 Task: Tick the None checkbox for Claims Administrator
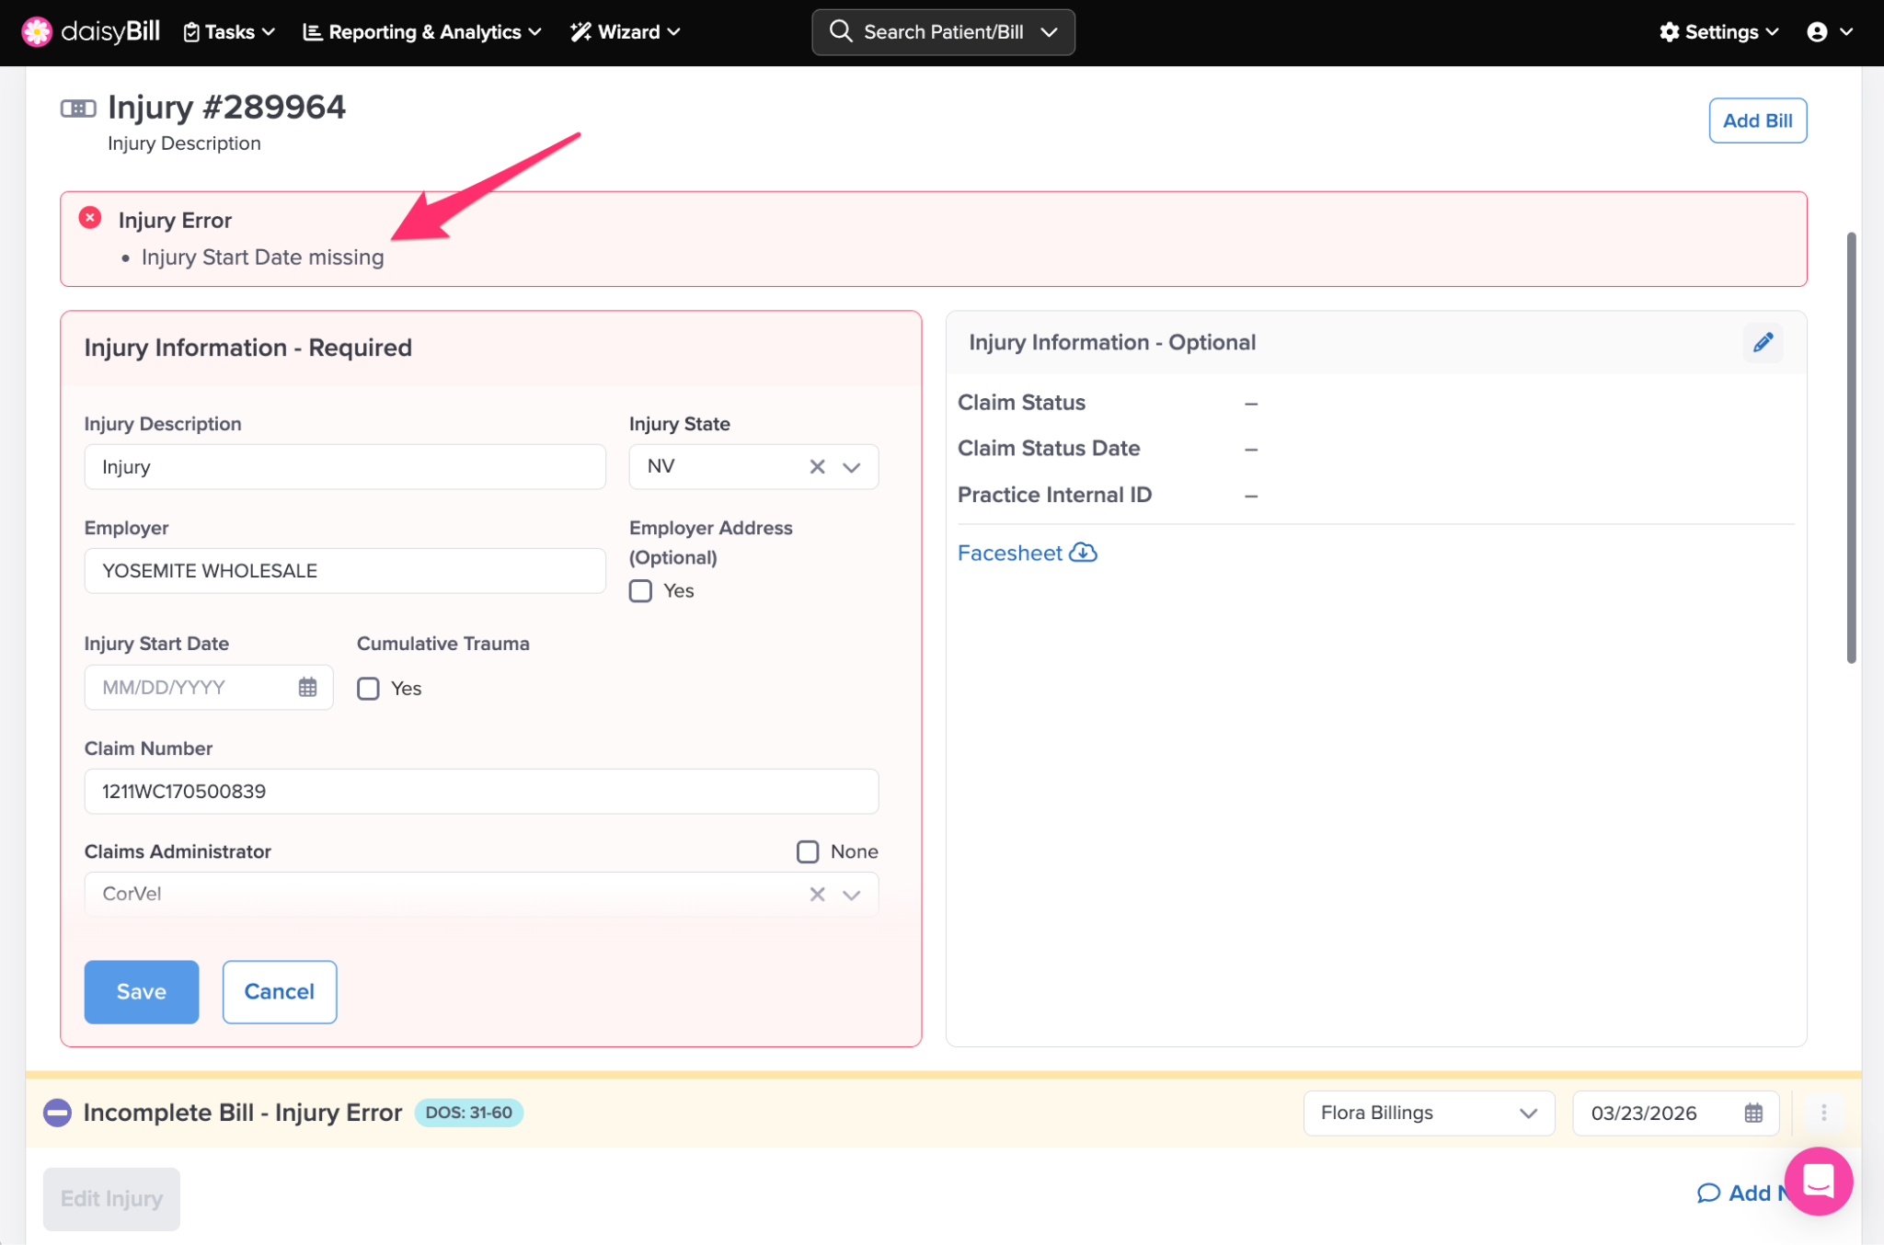click(808, 851)
